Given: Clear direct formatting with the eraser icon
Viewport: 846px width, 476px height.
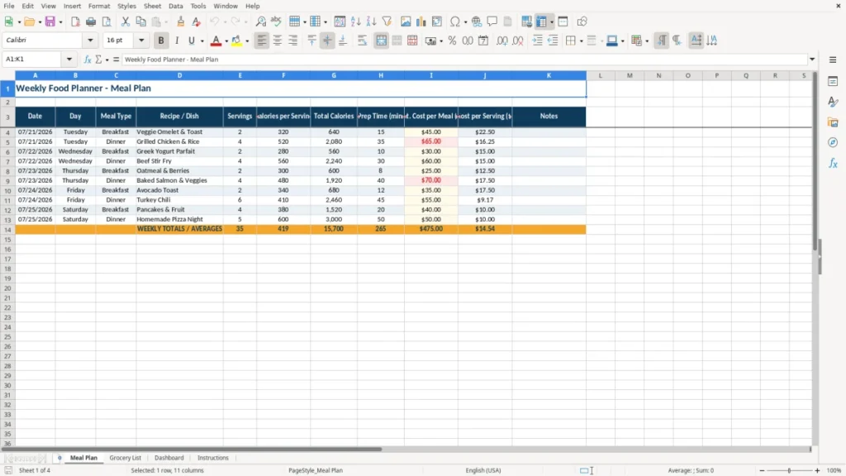Looking at the screenshot, I should tap(197, 21).
